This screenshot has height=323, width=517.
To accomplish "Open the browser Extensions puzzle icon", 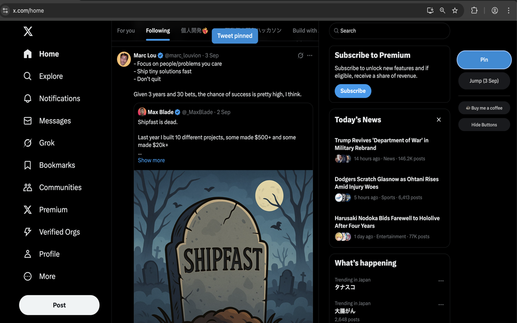I will (474, 10).
